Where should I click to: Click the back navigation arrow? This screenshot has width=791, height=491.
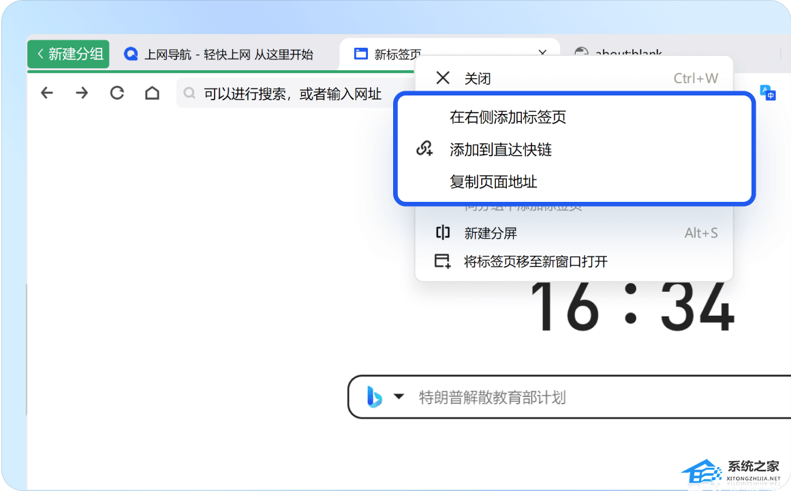[x=47, y=93]
